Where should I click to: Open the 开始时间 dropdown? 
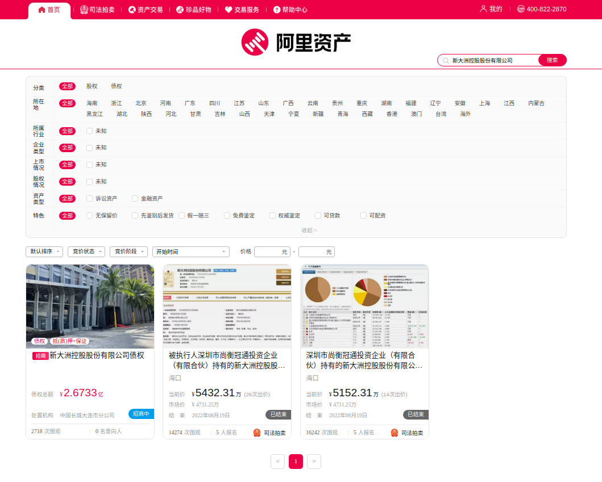(x=191, y=252)
